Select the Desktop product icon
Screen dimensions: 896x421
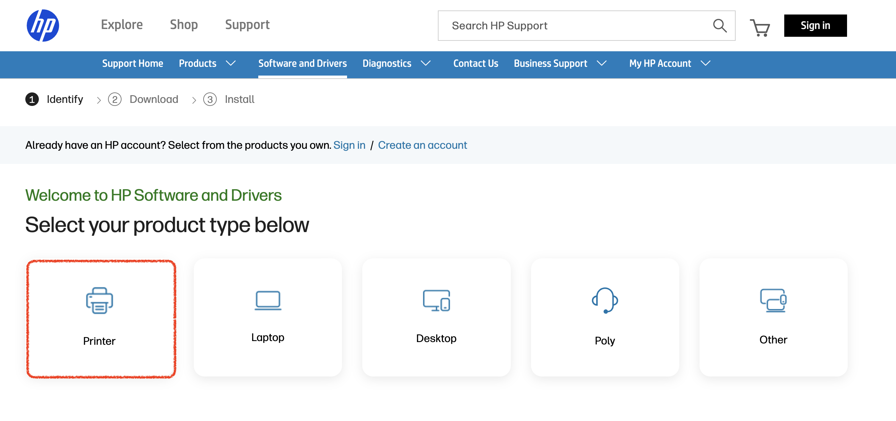pyautogui.click(x=436, y=300)
